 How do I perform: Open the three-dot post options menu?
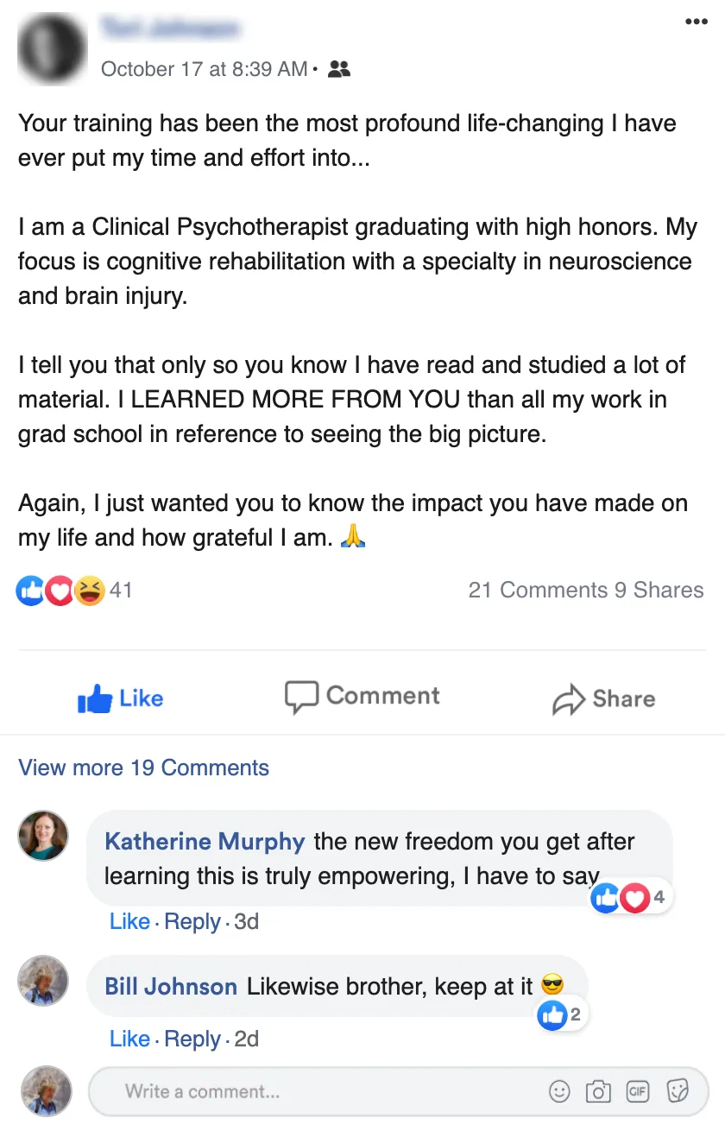pos(696,22)
